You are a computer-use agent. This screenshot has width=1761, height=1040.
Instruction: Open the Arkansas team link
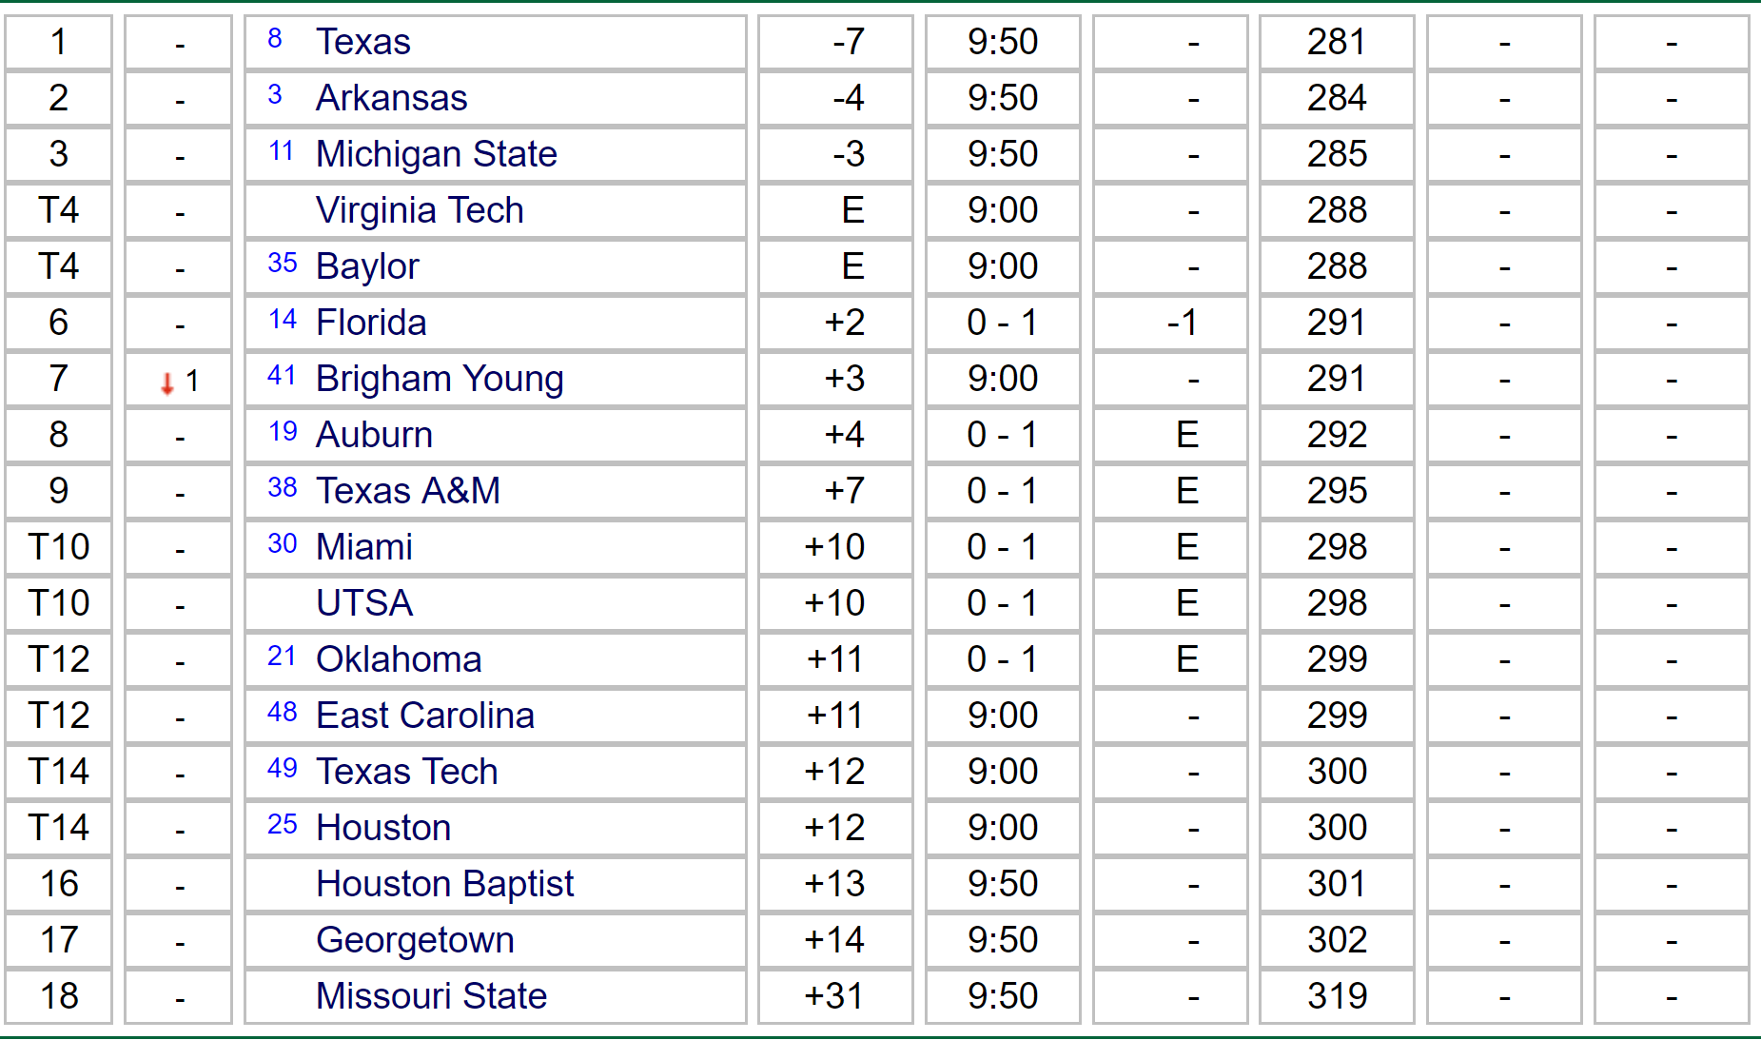pyautogui.click(x=391, y=98)
